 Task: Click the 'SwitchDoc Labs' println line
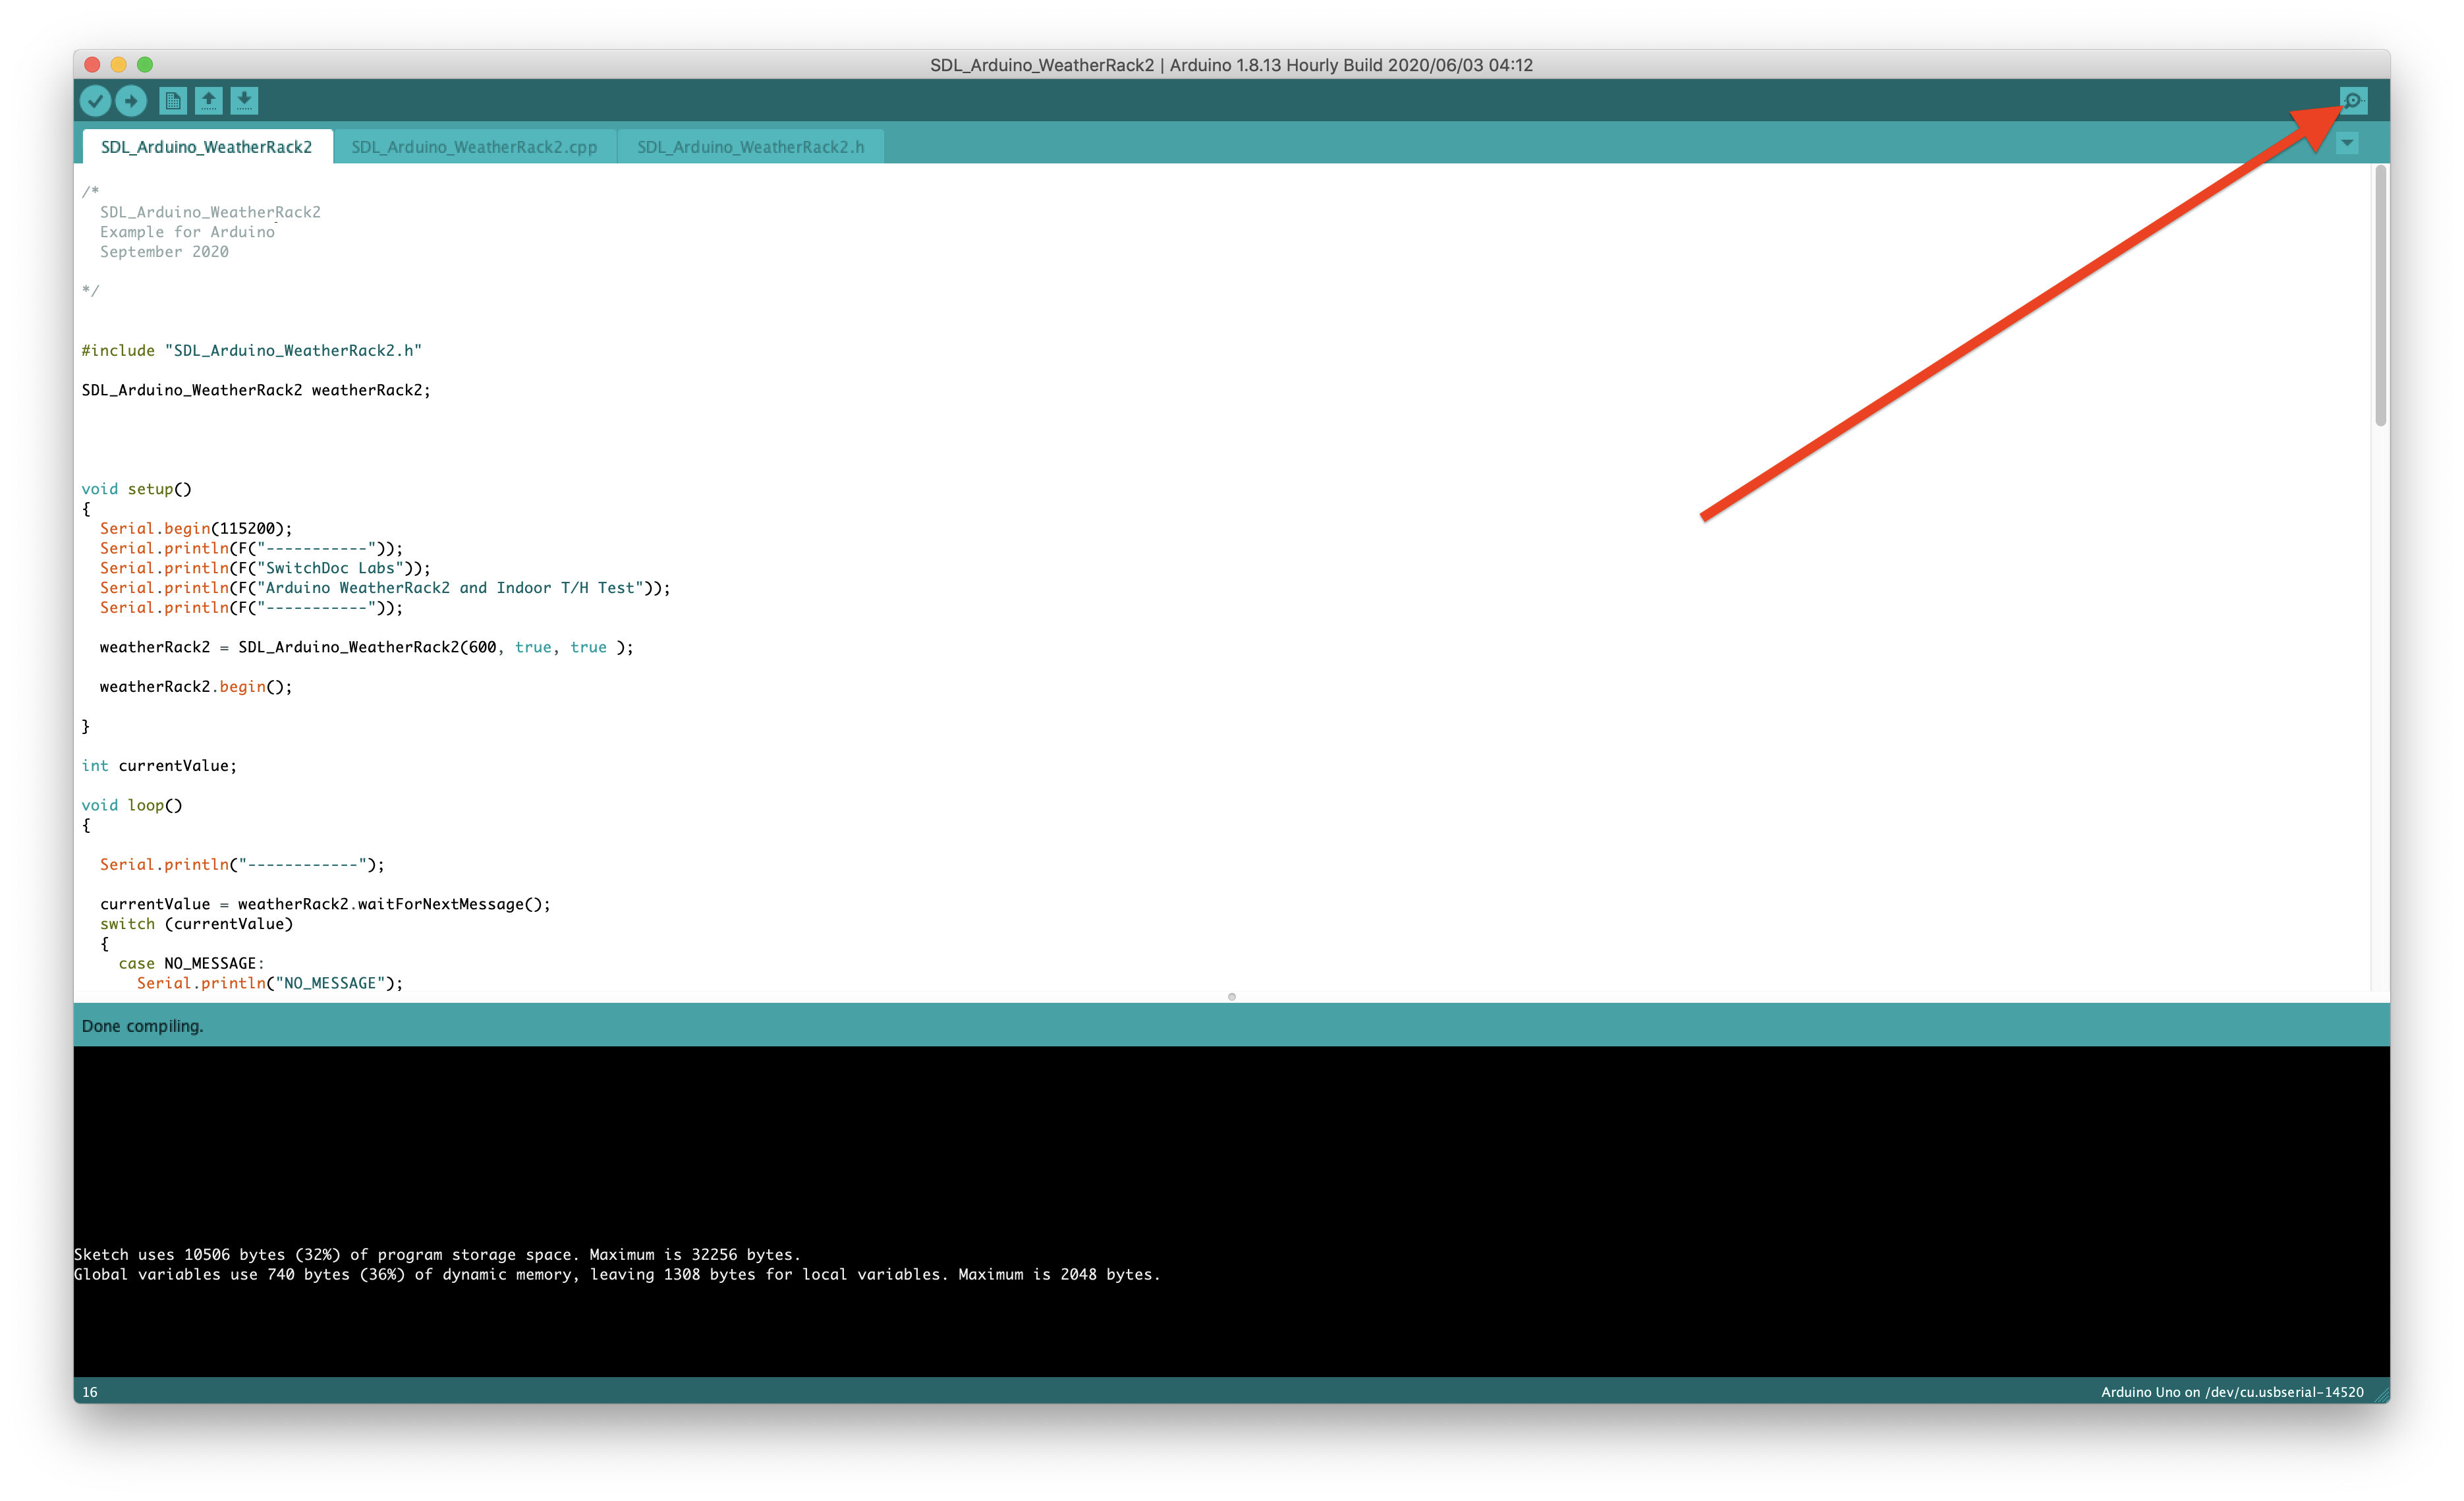[x=265, y=568]
